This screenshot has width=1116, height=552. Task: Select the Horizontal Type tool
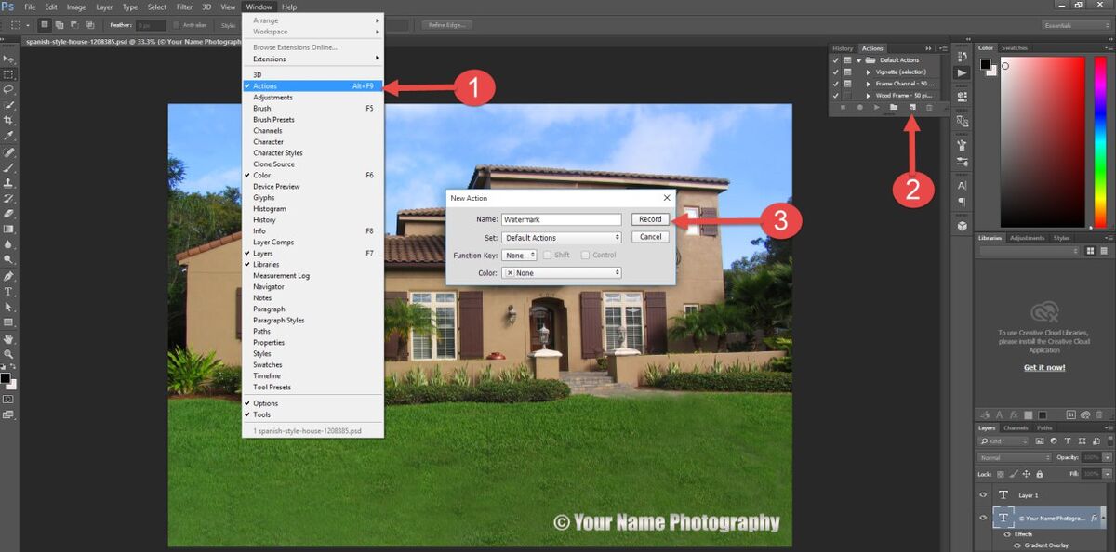pyautogui.click(x=8, y=292)
